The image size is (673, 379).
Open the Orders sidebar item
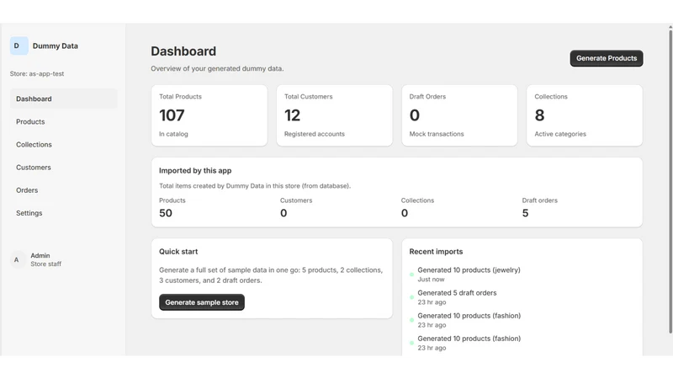coord(64,190)
